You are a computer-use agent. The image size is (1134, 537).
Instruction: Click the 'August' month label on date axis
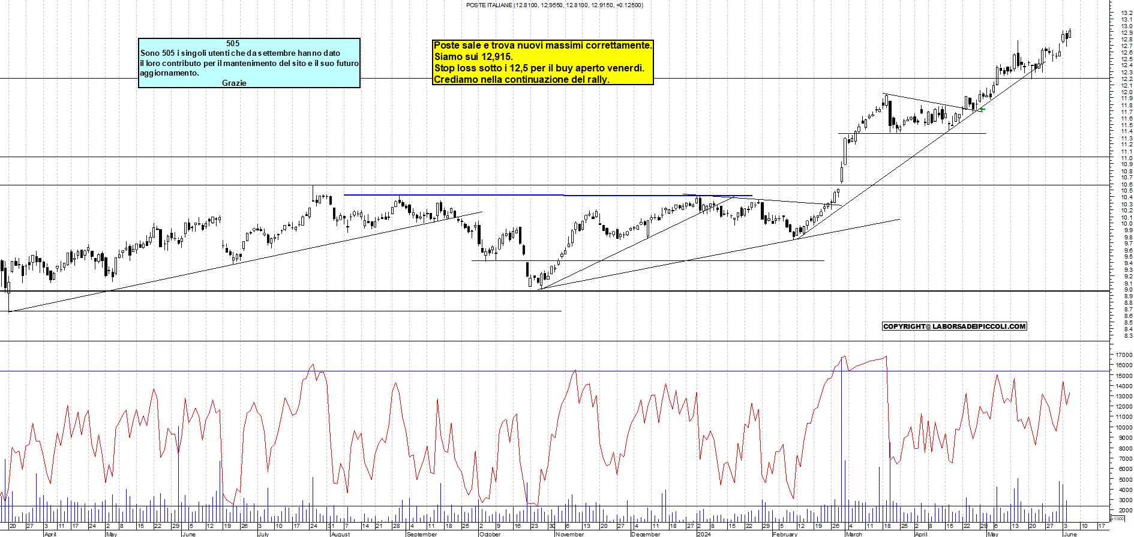(340, 534)
